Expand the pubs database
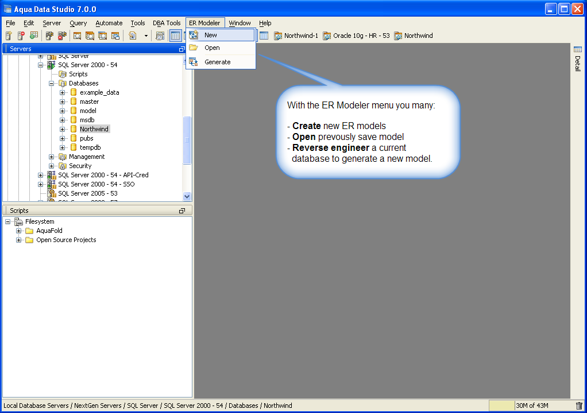This screenshot has width=587, height=413. 63,138
